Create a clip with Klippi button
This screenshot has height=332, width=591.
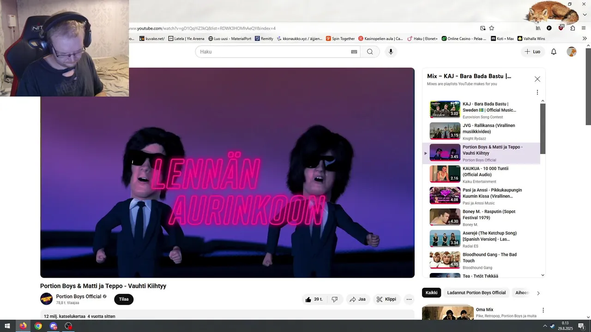coord(386,299)
